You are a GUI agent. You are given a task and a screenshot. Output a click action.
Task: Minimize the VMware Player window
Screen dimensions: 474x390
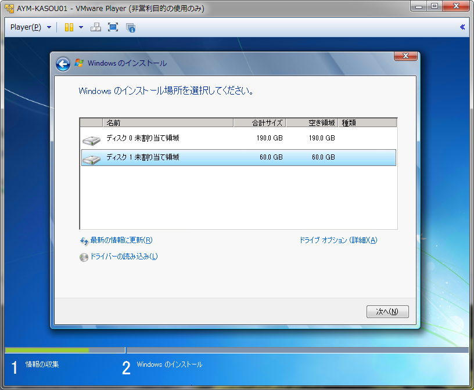[x=419, y=6]
